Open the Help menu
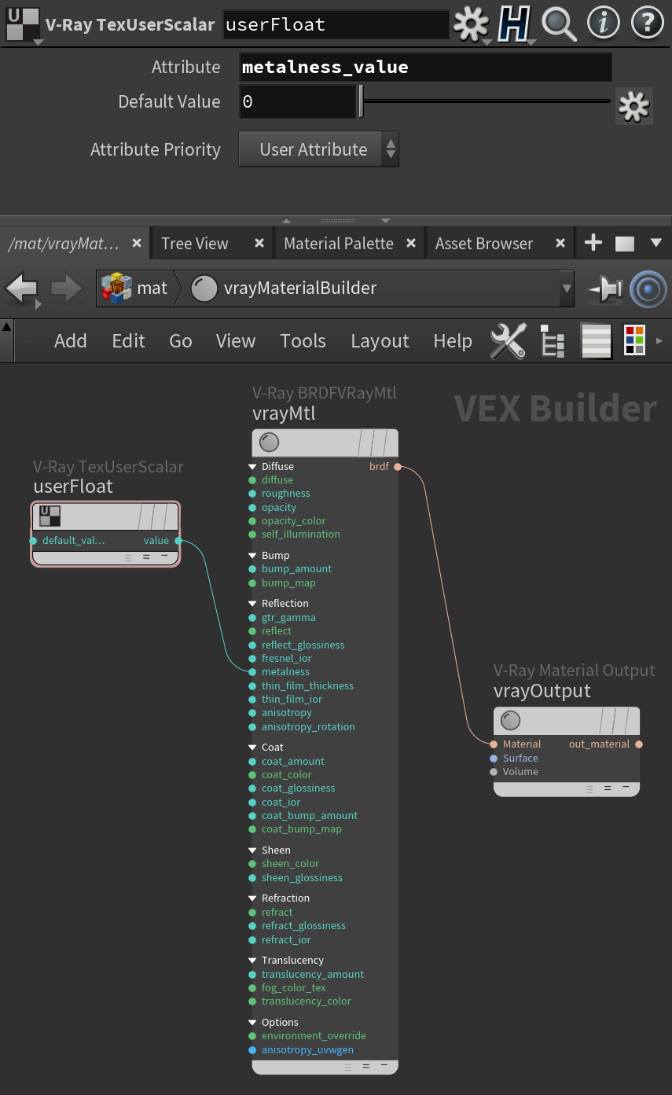 coord(453,341)
